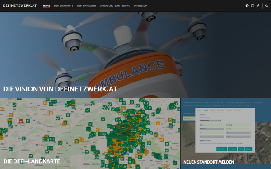Screen dimensions: 271x169
Task: Open the search magnifier icon
Action: point(266,6)
